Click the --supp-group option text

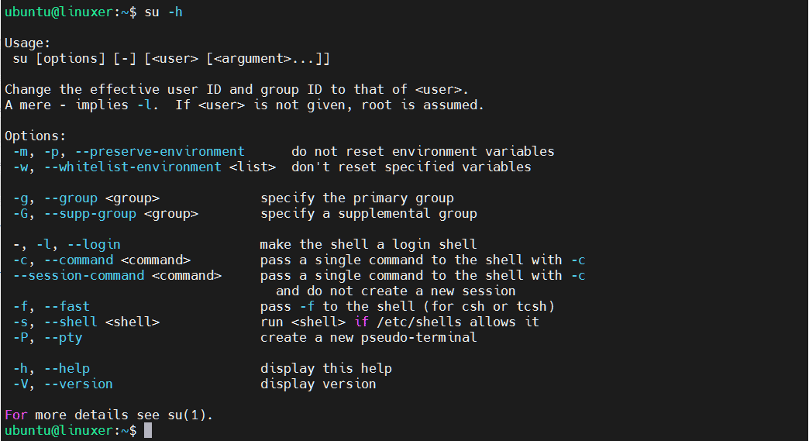(x=91, y=214)
